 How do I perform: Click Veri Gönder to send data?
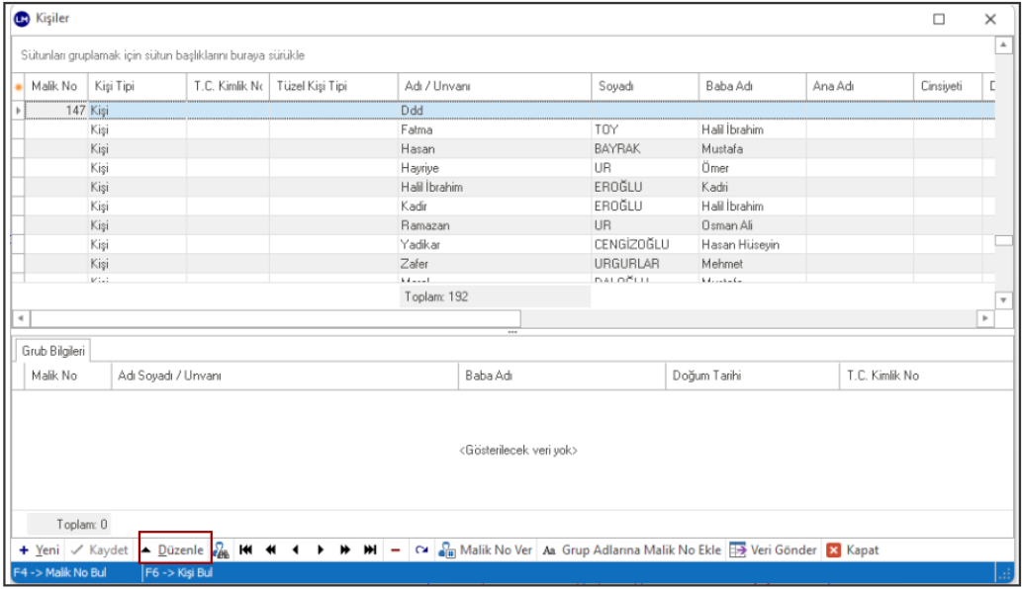(773, 550)
